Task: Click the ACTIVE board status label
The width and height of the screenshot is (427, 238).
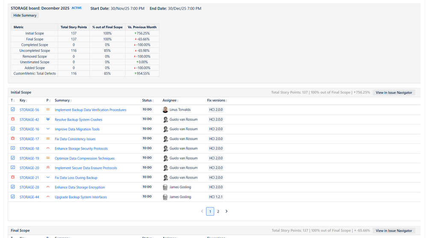Action: [77, 8]
